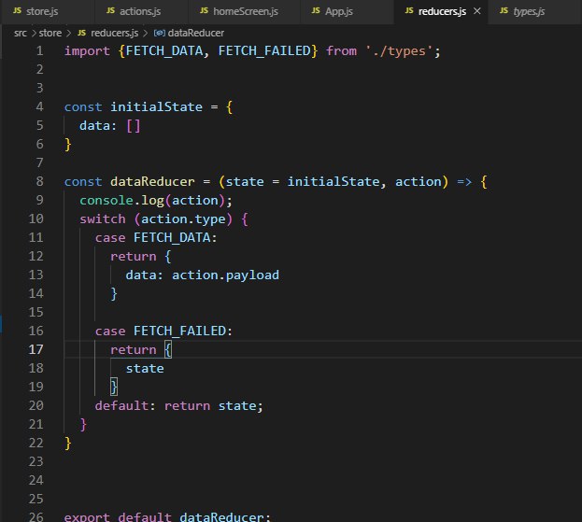
Task: Click line number 8 in the gutter
Action: point(40,181)
